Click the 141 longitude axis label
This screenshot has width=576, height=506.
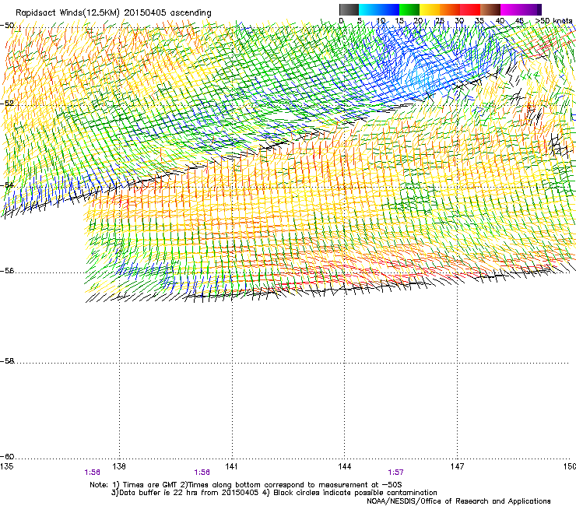coord(231,466)
